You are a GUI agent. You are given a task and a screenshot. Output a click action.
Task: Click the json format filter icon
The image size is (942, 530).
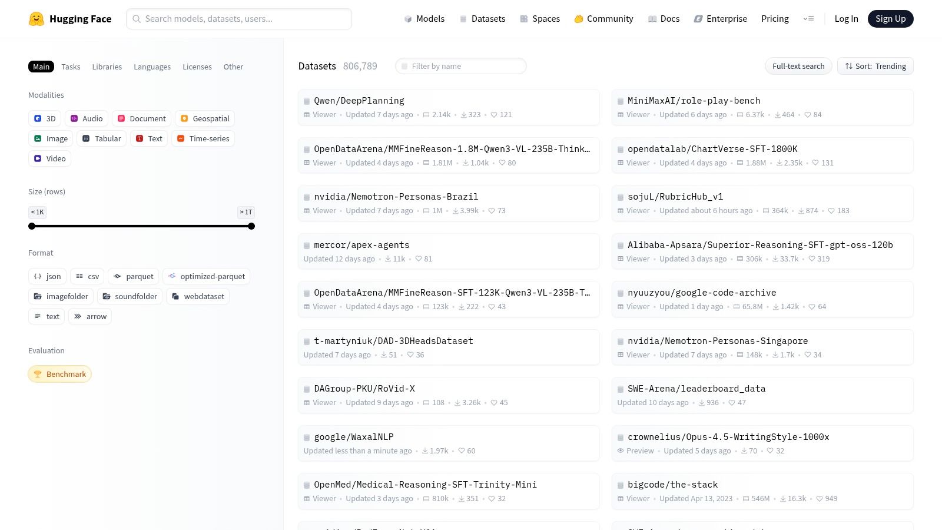coord(37,276)
